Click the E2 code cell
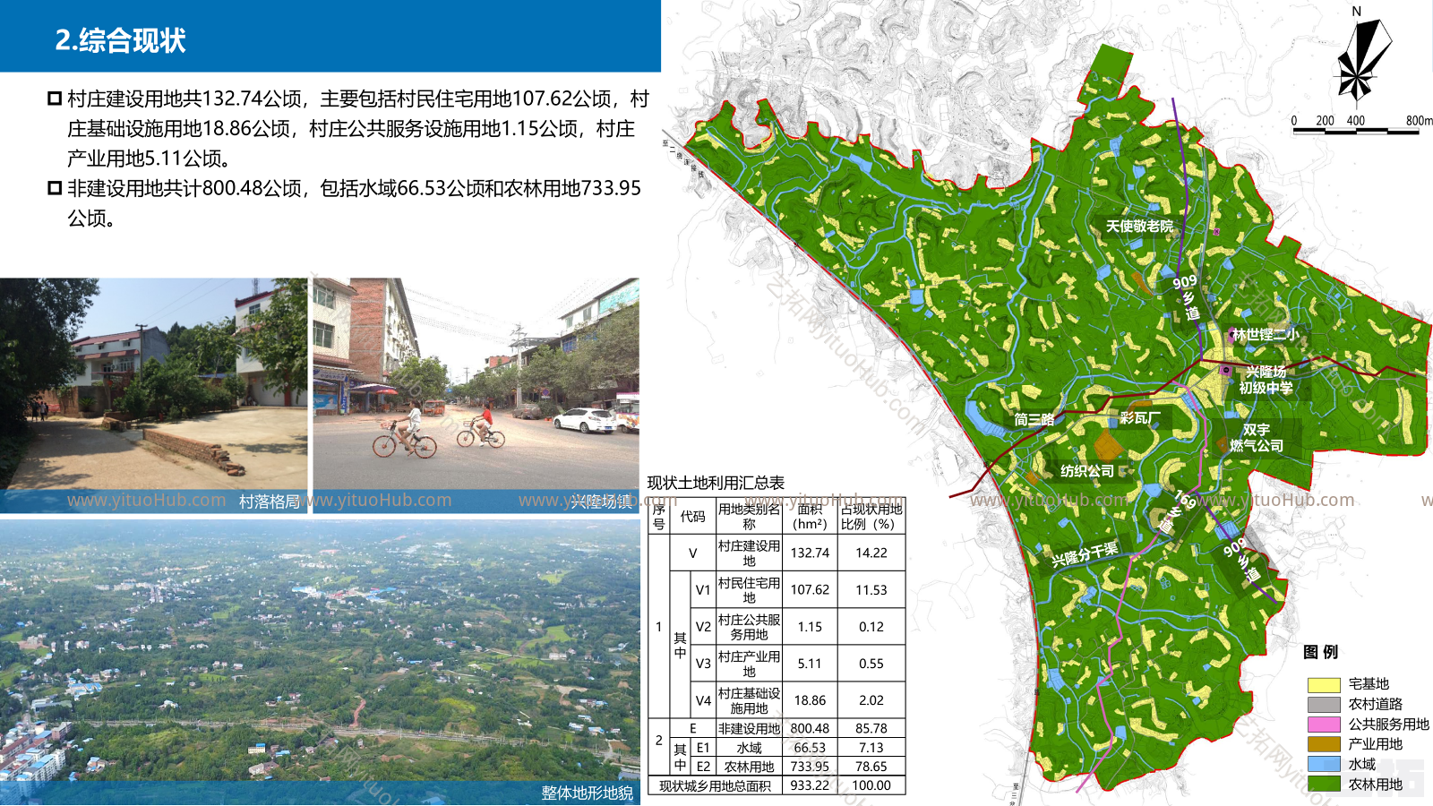1433x806 pixels. (703, 767)
